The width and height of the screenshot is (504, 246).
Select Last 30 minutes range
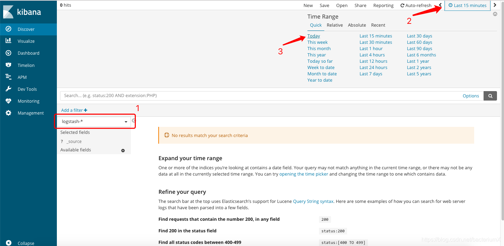[x=376, y=42]
